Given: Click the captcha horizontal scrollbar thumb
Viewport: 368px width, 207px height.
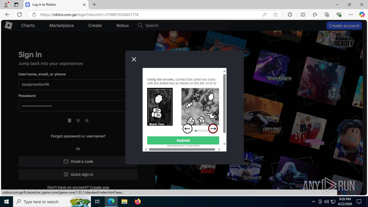Looking at the screenshot, I should (x=182, y=149).
